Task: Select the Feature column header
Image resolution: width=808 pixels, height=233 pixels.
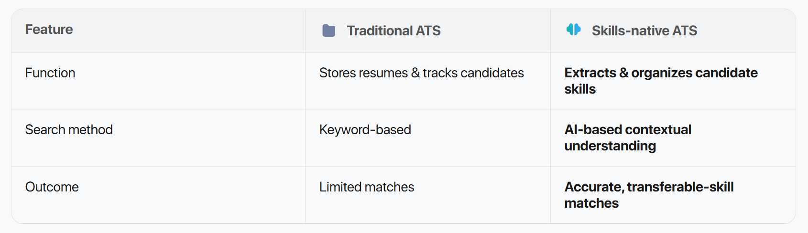Action: coord(49,30)
